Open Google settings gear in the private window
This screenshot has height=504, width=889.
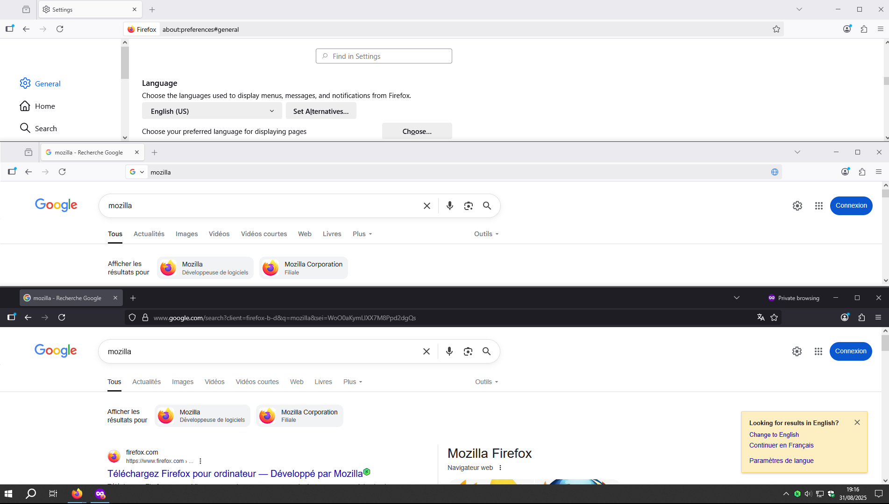click(797, 351)
